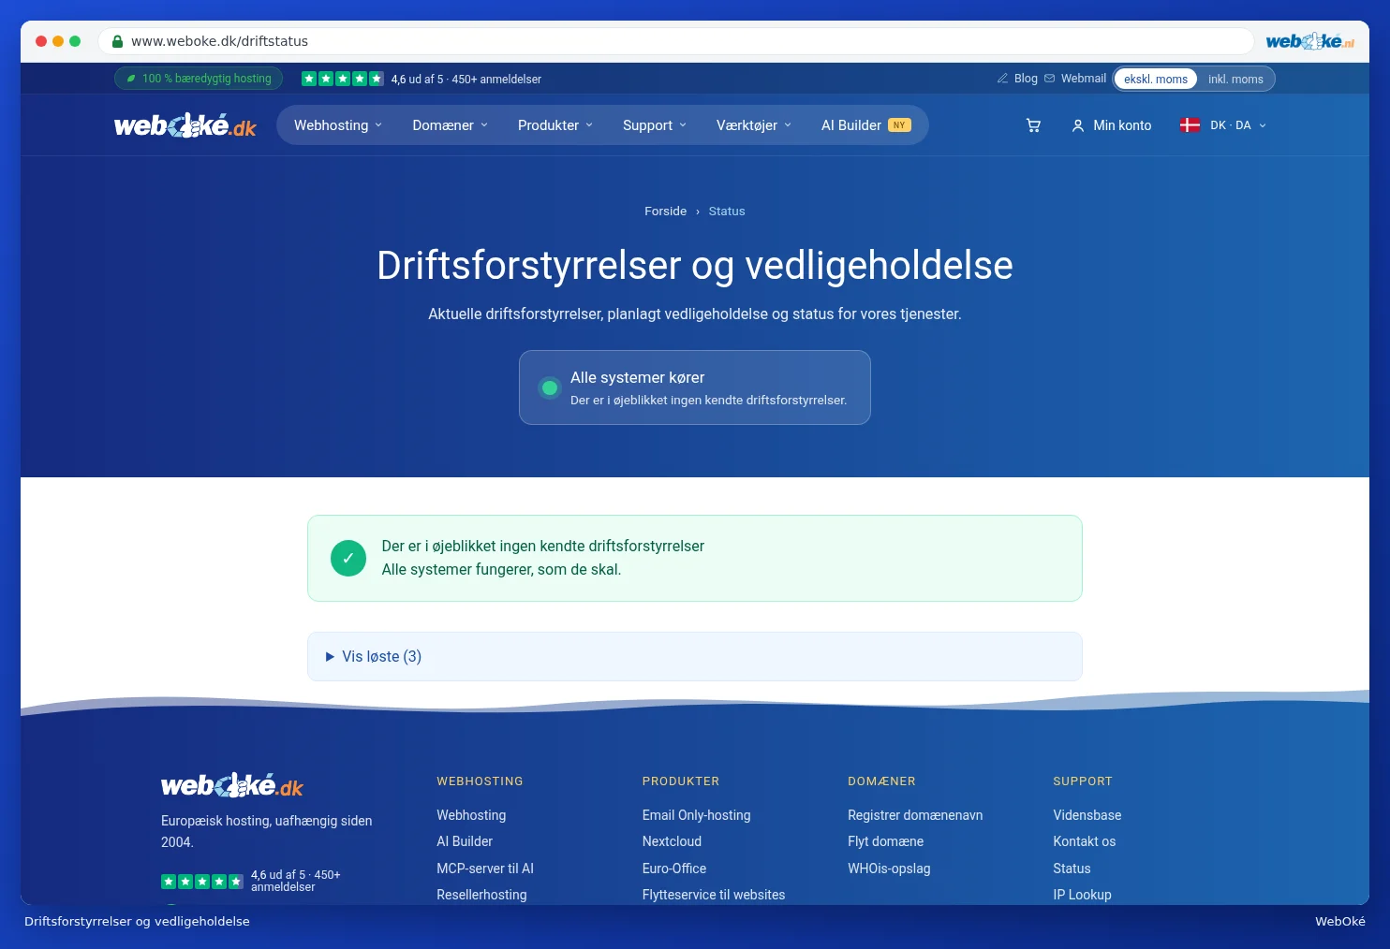Open footer Email Only-hosting link
The image size is (1390, 949).
[x=697, y=815]
